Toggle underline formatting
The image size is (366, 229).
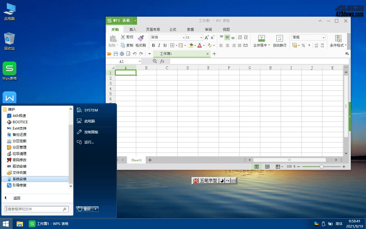(x=165, y=45)
